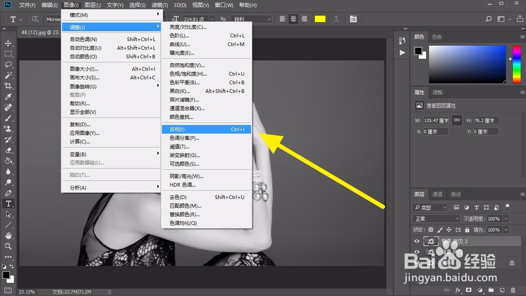
Task: Click the layer effects fx icon
Action: pos(458,290)
